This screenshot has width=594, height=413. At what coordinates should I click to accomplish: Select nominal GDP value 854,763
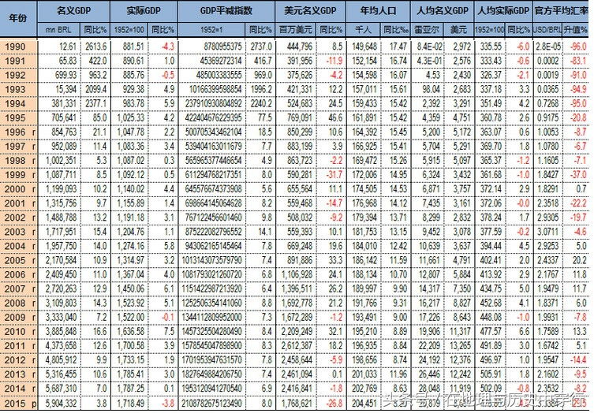[64, 132]
